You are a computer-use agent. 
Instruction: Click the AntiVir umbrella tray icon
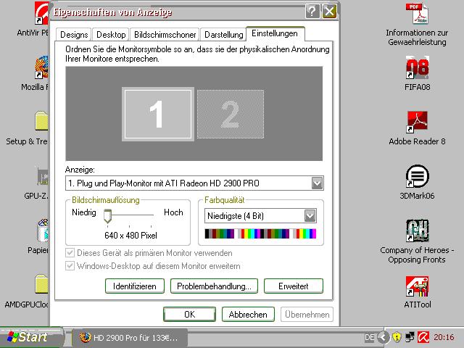[x=423, y=337]
